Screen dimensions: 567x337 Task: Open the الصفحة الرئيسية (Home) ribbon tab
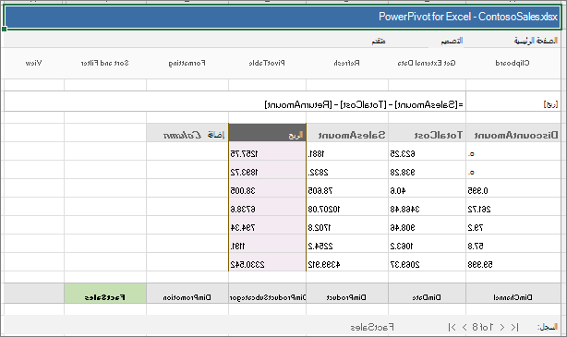(x=536, y=41)
